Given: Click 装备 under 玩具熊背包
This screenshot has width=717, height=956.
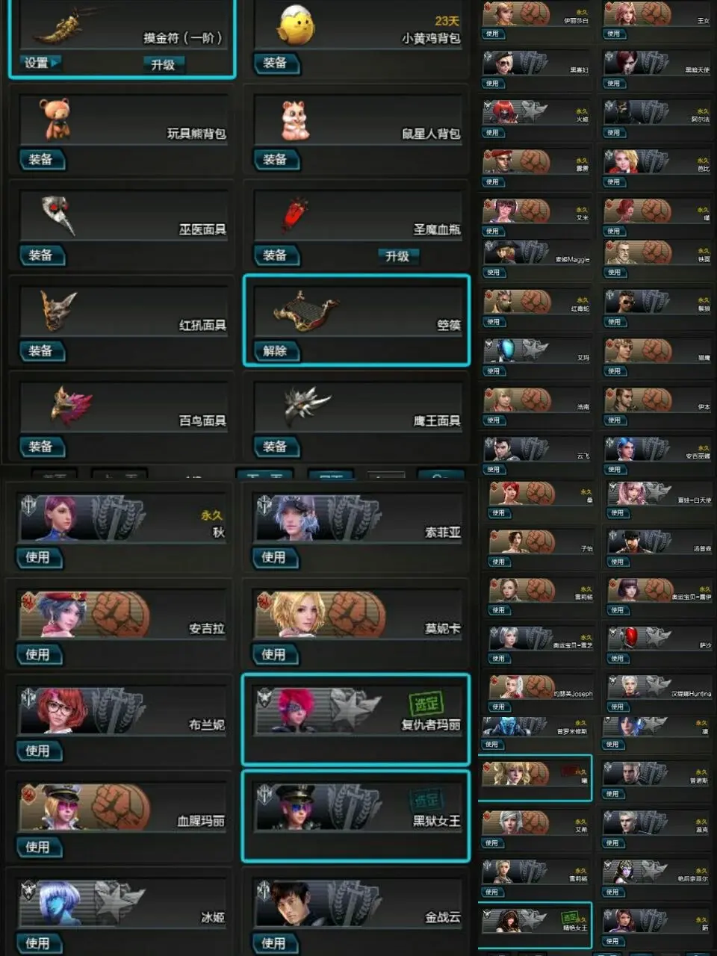Looking at the screenshot, I should (x=41, y=159).
